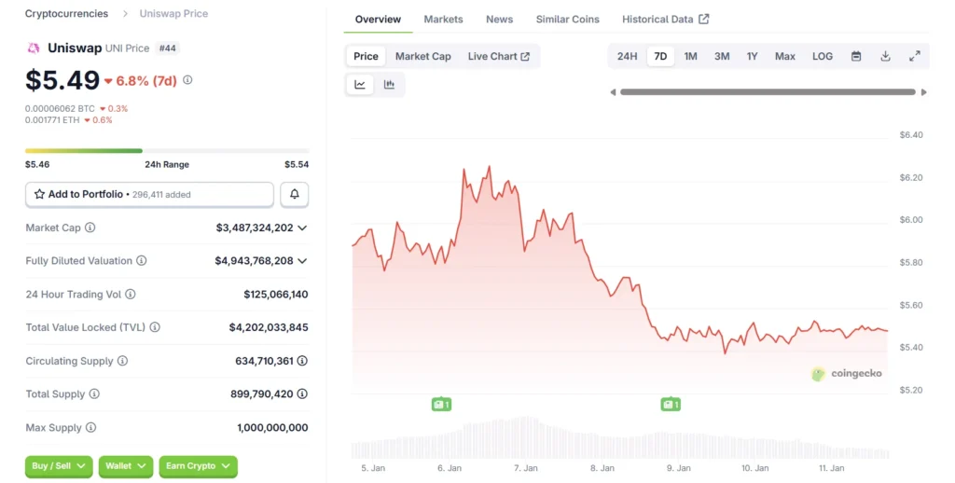
Task: Switch to candlestick chart icon
Action: coord(389,85)
